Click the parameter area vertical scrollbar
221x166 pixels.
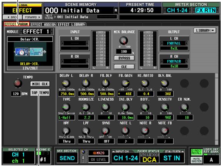[x=217, y=109]
